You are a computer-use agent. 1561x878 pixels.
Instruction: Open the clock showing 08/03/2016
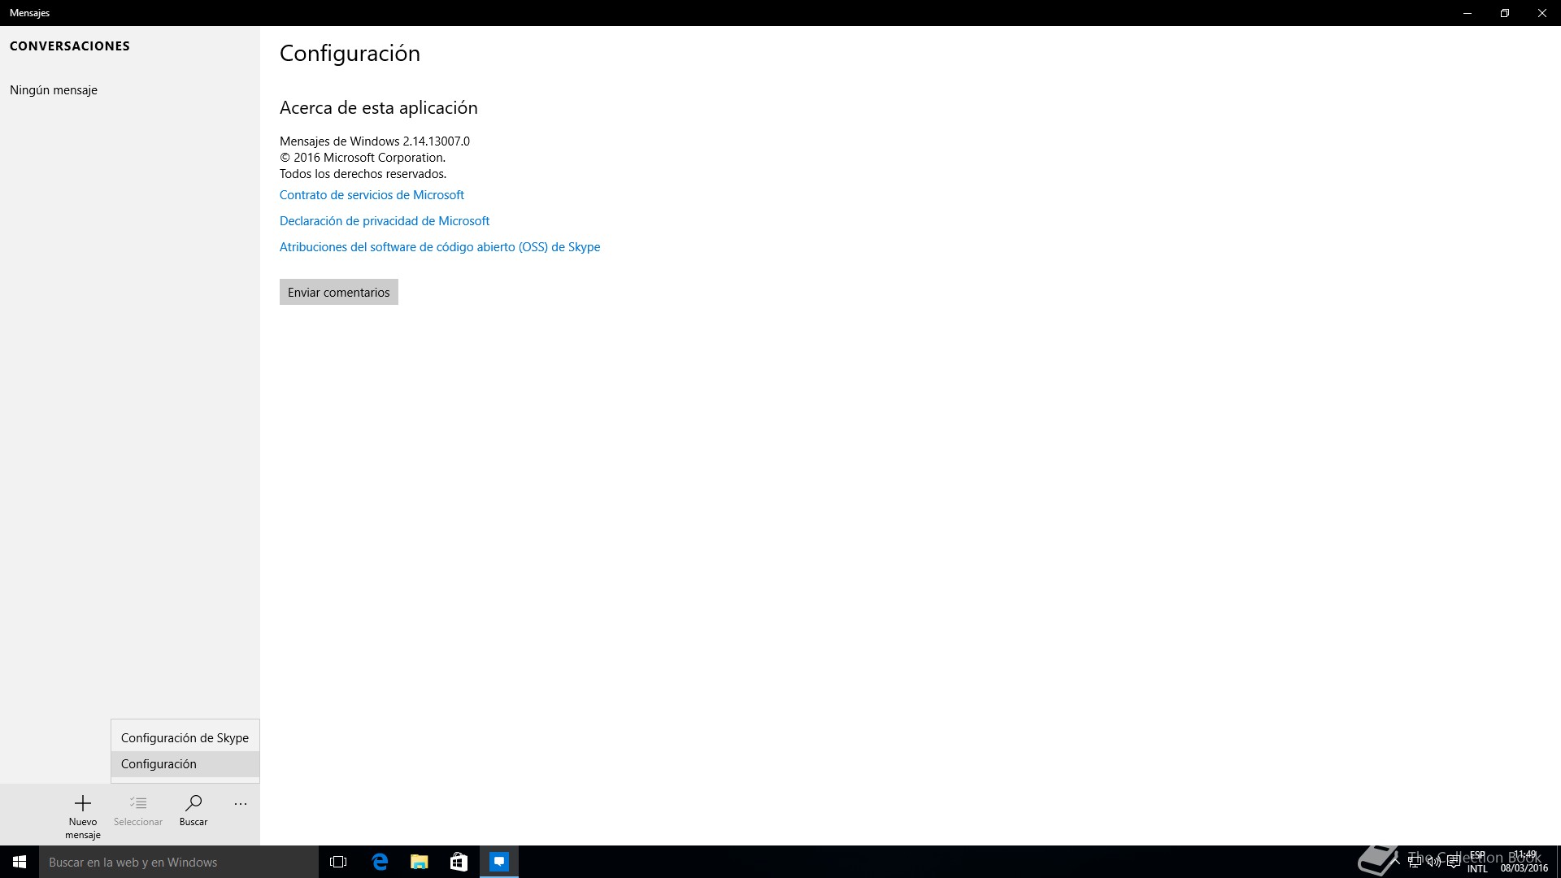pos(1524,862)
